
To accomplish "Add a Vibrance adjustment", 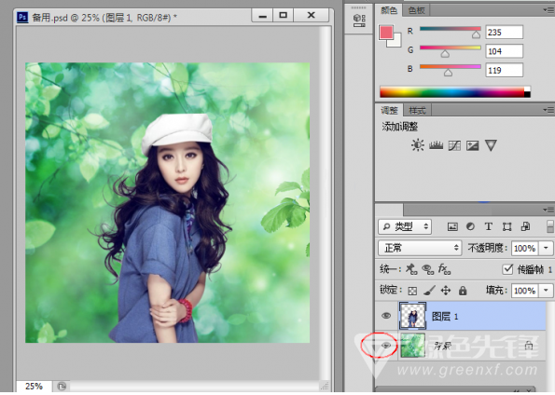I will [491, 145].
